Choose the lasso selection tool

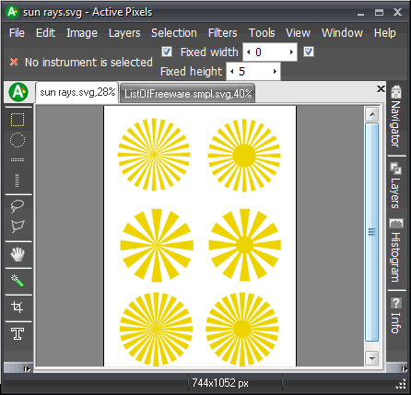18,206
